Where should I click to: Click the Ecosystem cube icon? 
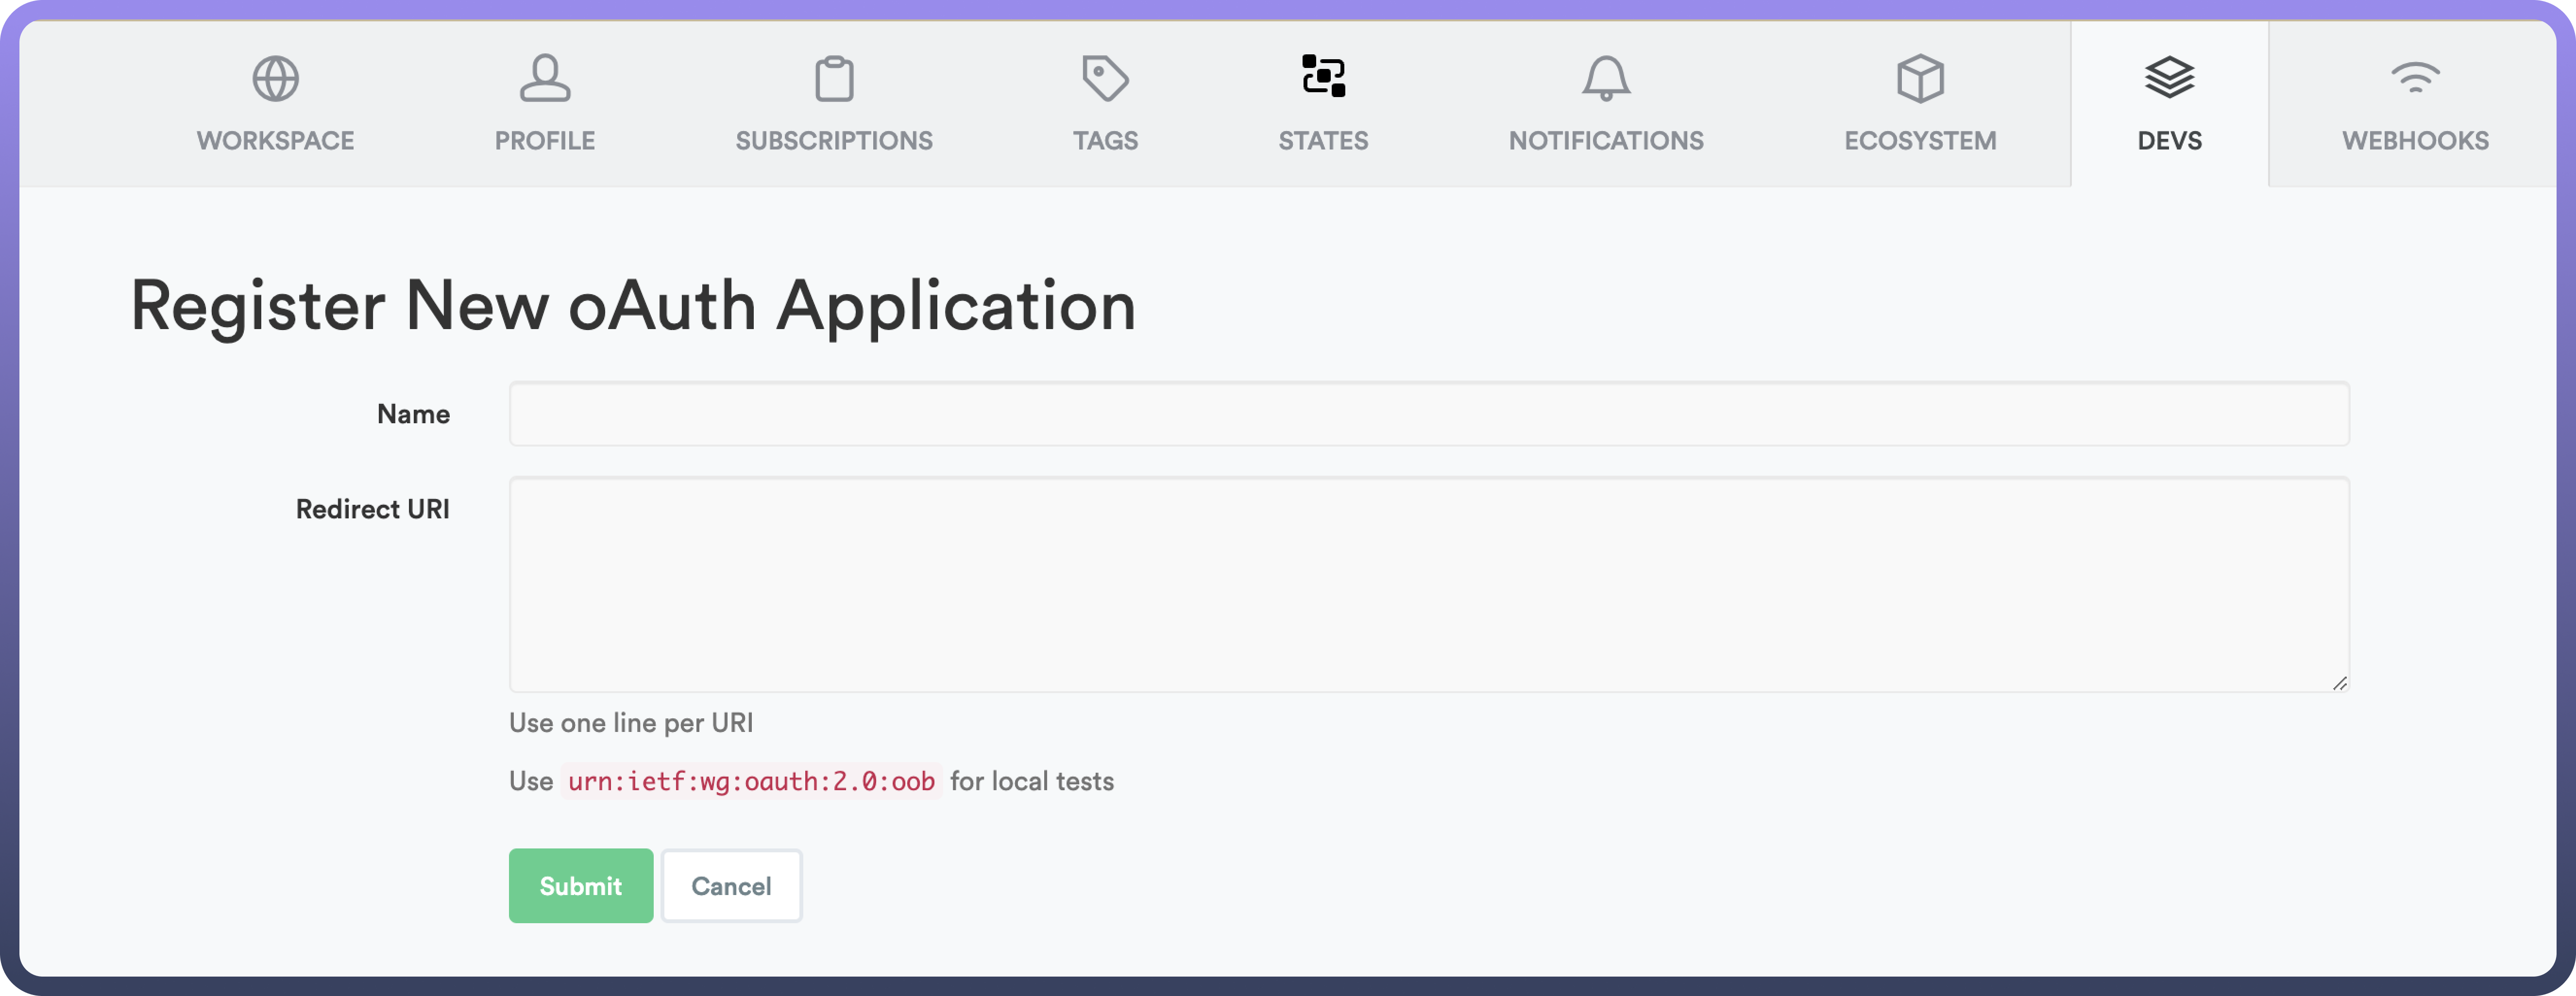click(1920, 79)
